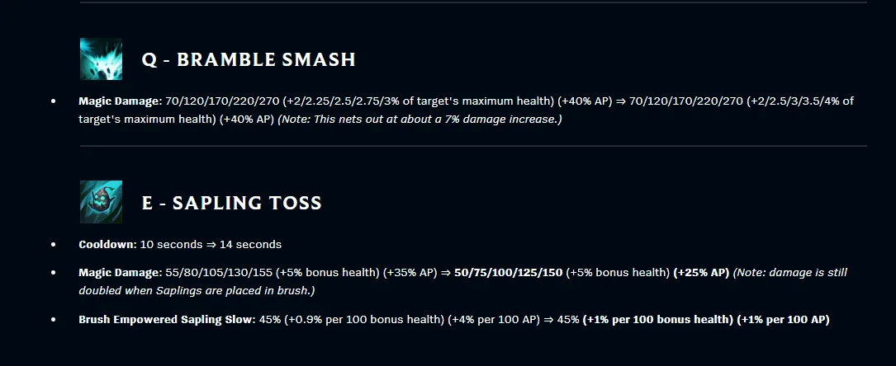The height and width of the screenshot is (366, 896).
Task: Click the bullet before Brush Empowered Sapling Slow
Action: click(x=53, y=319)
